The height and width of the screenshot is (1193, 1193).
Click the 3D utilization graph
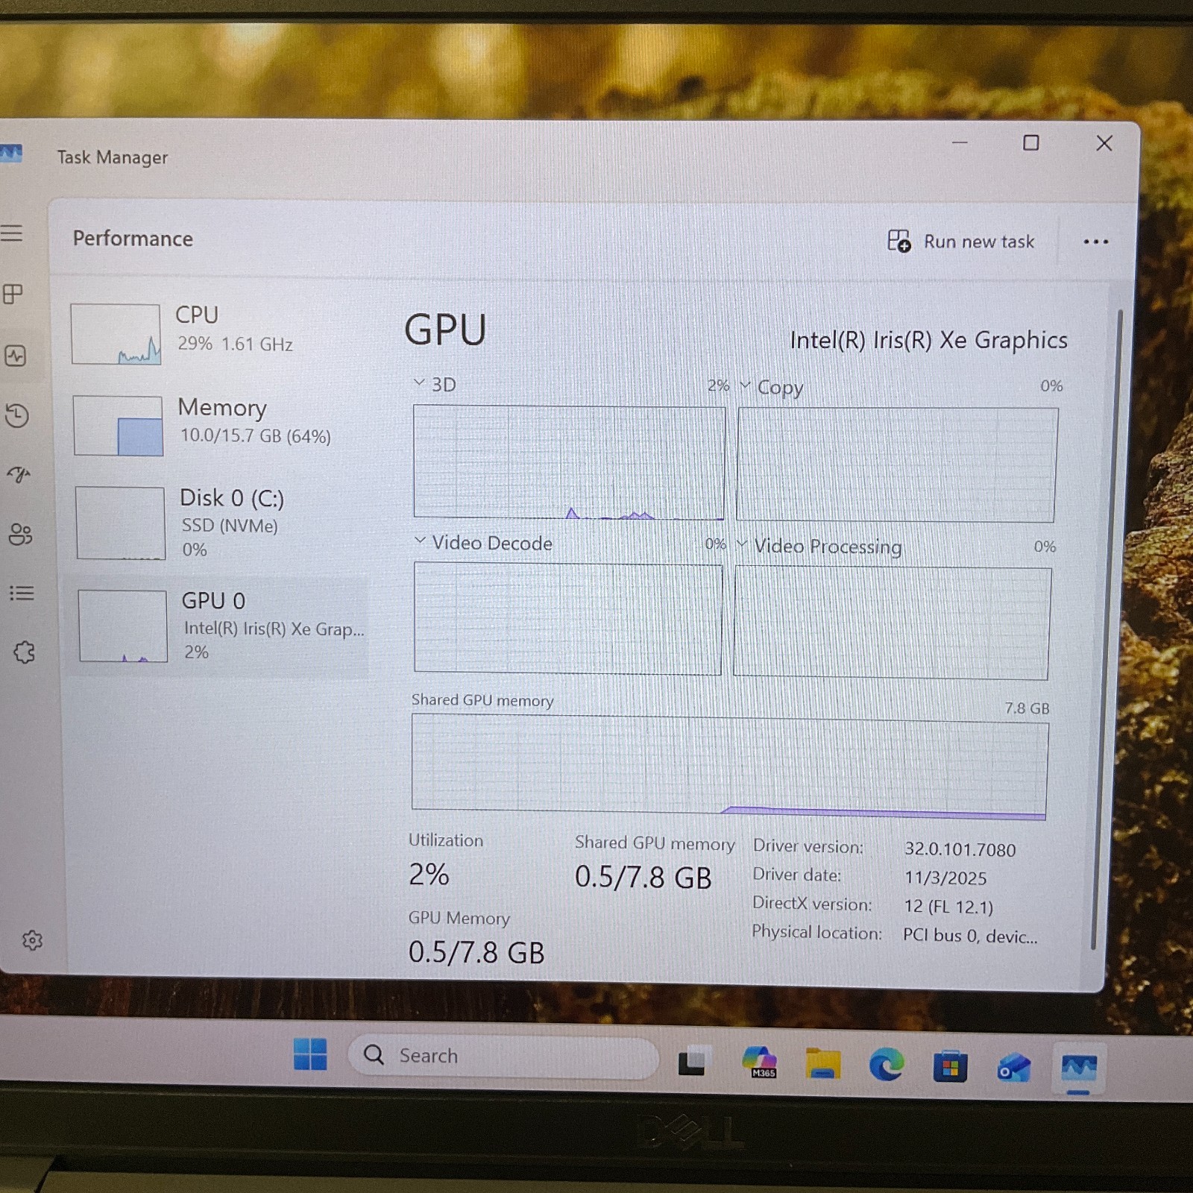tap(569, 462)
